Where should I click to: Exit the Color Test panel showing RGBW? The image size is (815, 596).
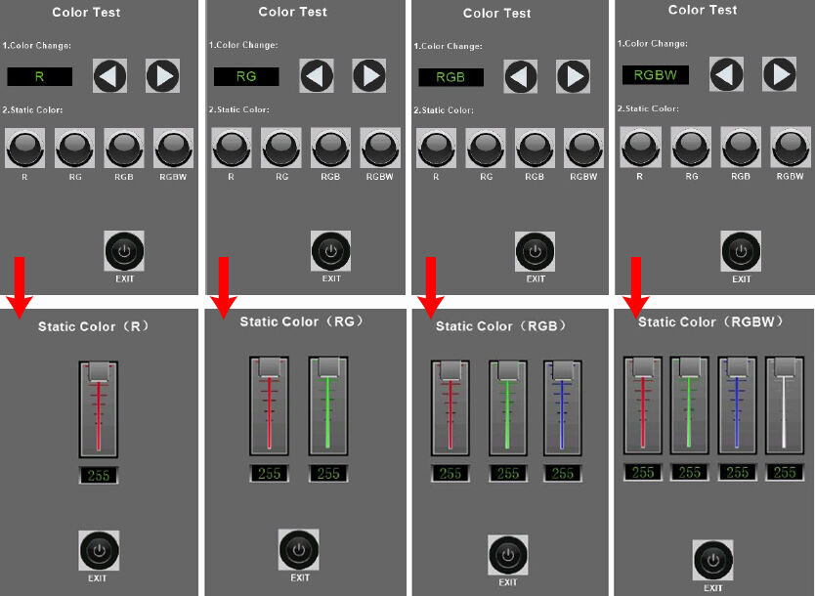point(741,251)
